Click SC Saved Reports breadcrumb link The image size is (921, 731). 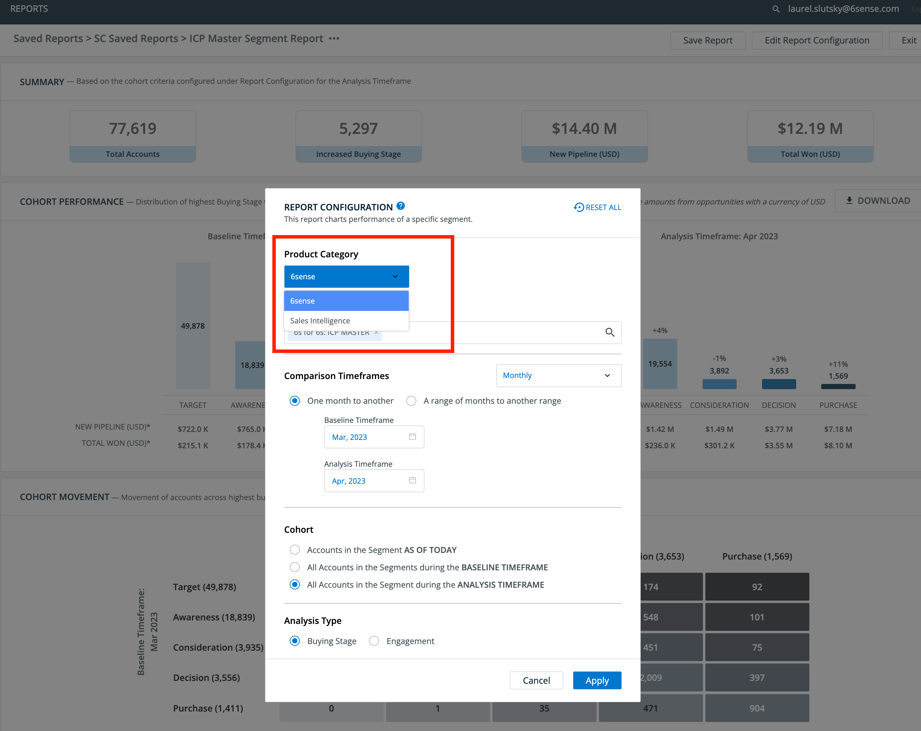tap(136, 39)
